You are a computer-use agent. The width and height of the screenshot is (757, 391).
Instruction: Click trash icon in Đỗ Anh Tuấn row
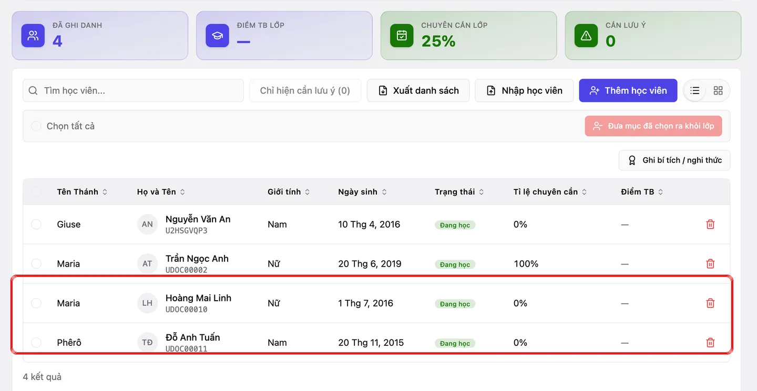710,342
